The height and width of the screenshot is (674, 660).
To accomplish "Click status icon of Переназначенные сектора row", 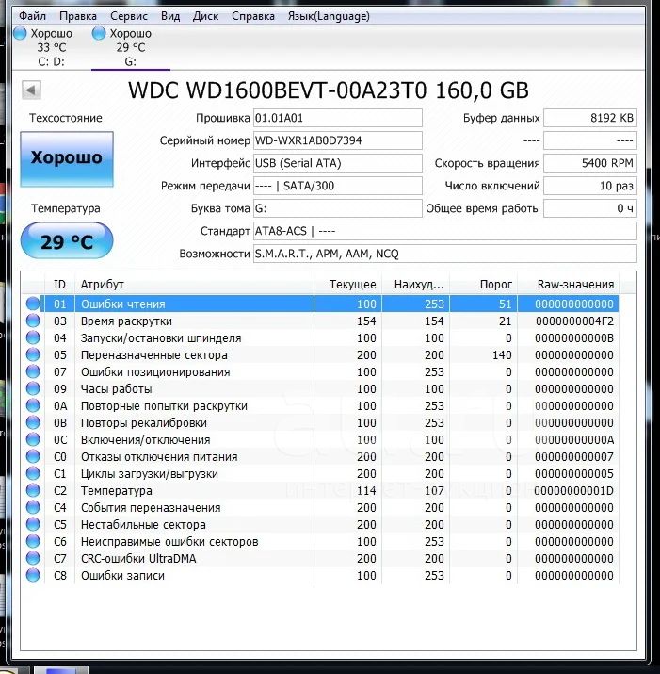I will point(33,354).
